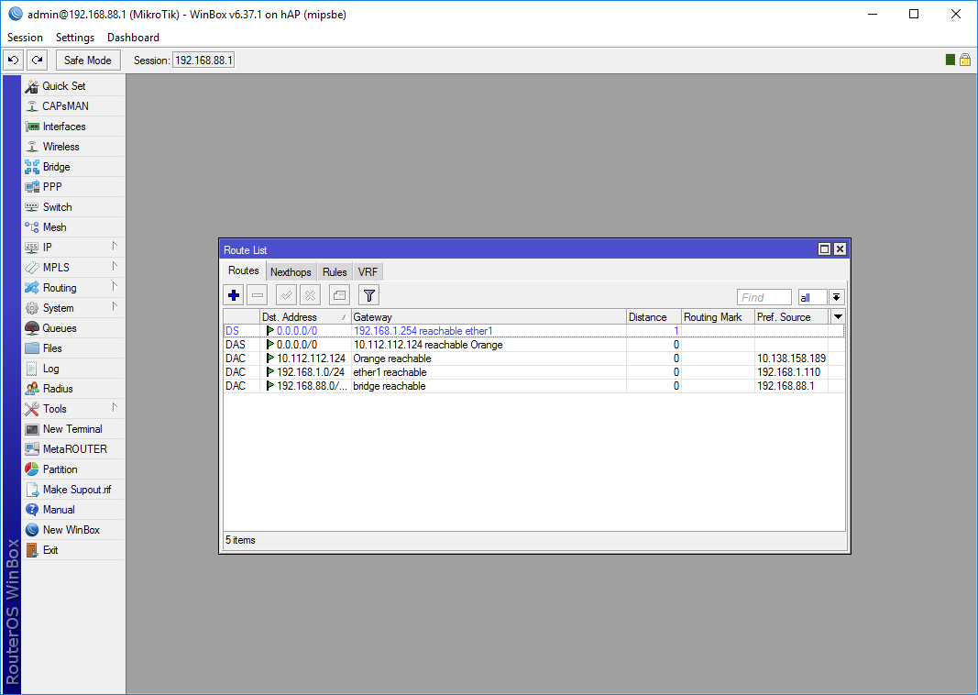Viewport: 978px width, 695px height.
Task: Open the Files menu icon
Action: click(32, 348)
